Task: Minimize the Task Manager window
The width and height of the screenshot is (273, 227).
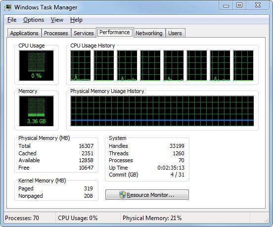Action: (x=226, y=5)
